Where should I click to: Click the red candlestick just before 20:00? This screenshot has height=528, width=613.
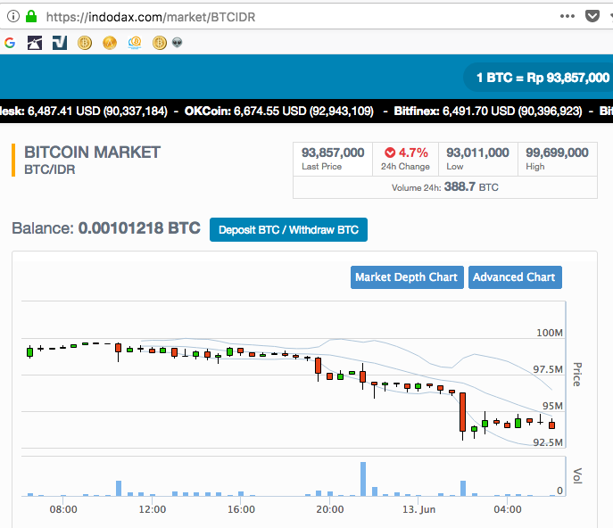tap(319, 366)
